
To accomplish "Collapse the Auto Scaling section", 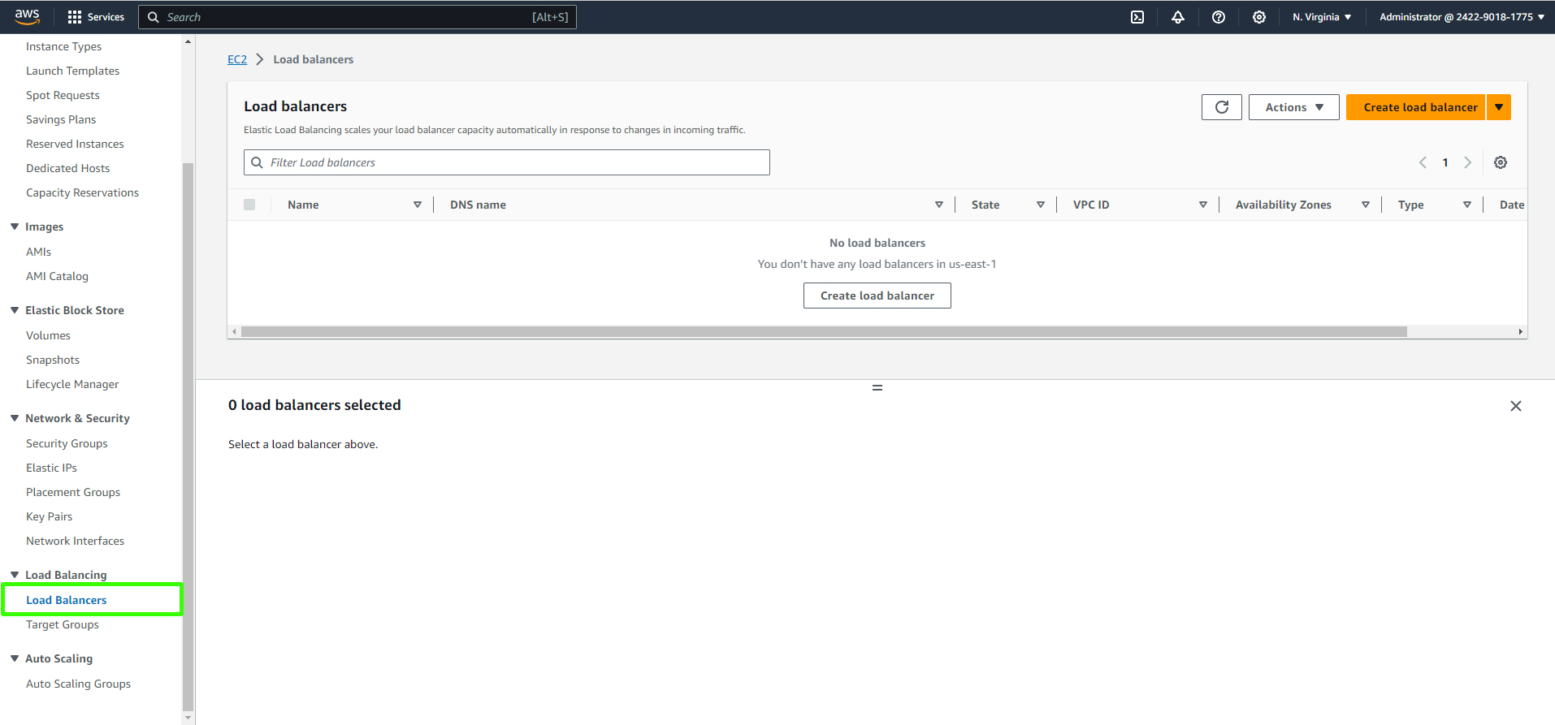I will point(15,658).
